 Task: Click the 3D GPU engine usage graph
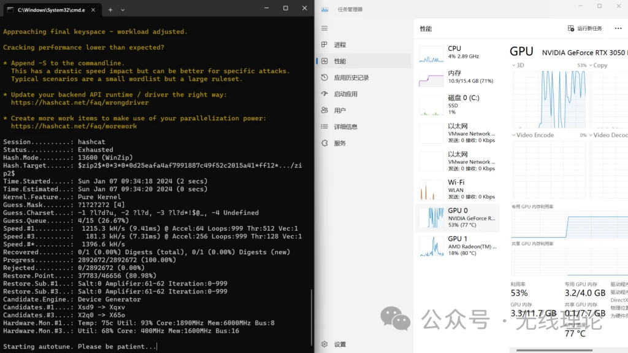tap(549, 99)
